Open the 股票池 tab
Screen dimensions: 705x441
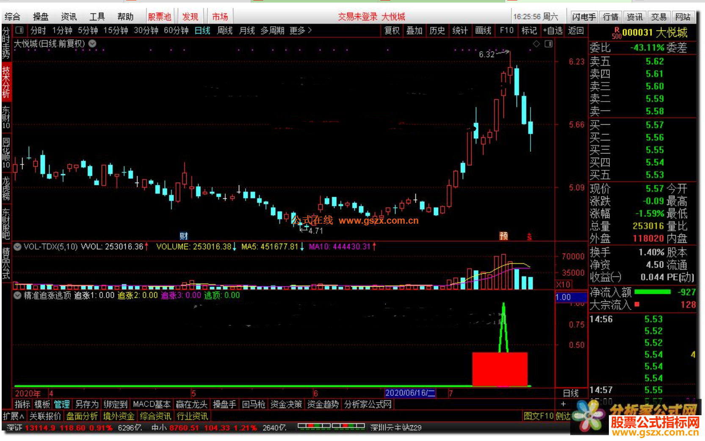[x=160, y=16]
